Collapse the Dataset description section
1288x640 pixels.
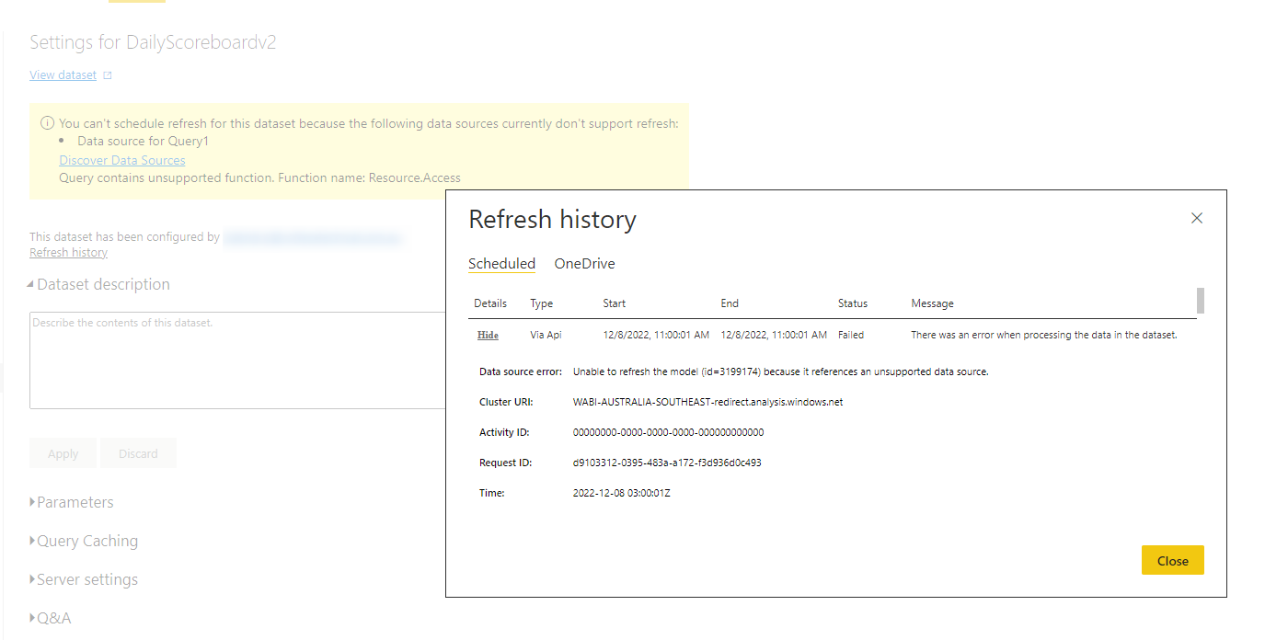[x=99, y=284]
